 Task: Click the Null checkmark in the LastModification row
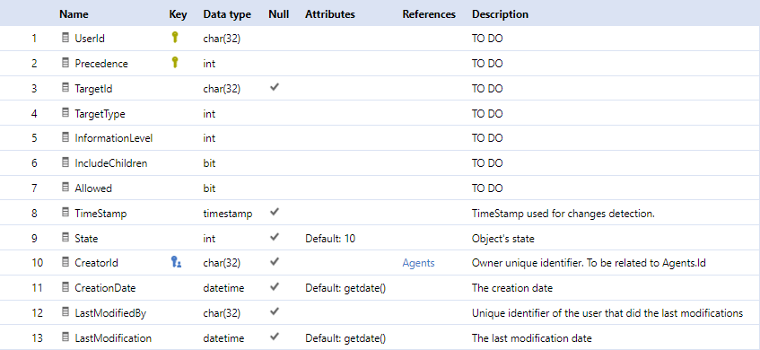pyautogui.click(x=275, y=337)
